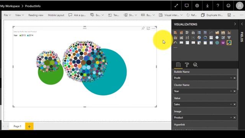Open the Visual interactions dropdown
This screenshot has height=138, width=245.
tap(171, 15)
